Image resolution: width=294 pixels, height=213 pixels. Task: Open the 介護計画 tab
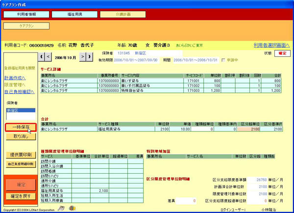(x=123, y=14)
